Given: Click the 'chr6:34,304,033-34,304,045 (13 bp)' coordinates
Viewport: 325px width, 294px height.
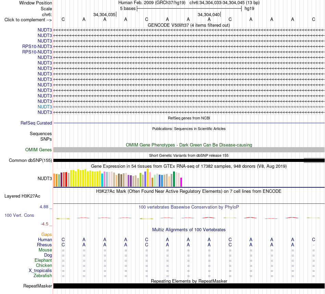Looking at the screenshot, I should 224,3.
